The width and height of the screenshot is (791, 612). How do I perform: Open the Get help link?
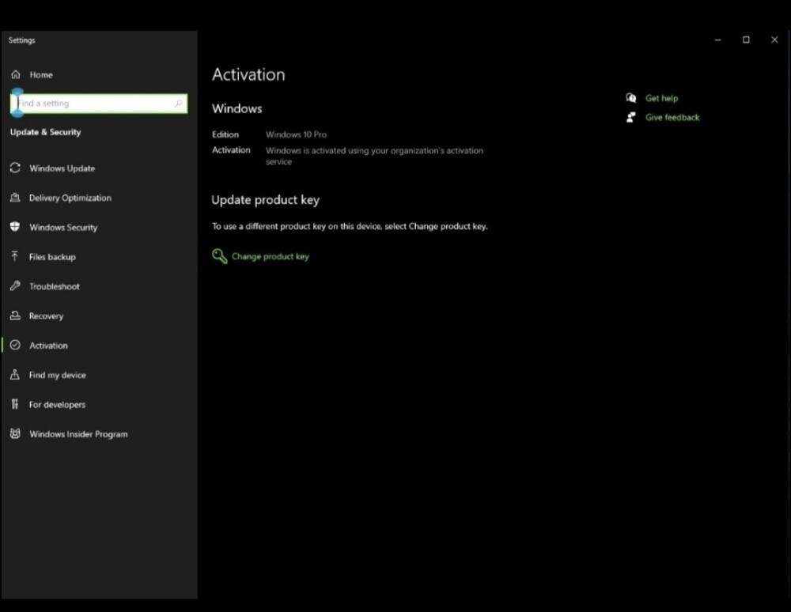coord(661,98)
